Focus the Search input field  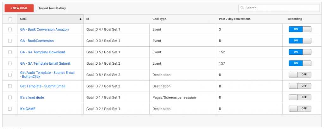point(279,8)
